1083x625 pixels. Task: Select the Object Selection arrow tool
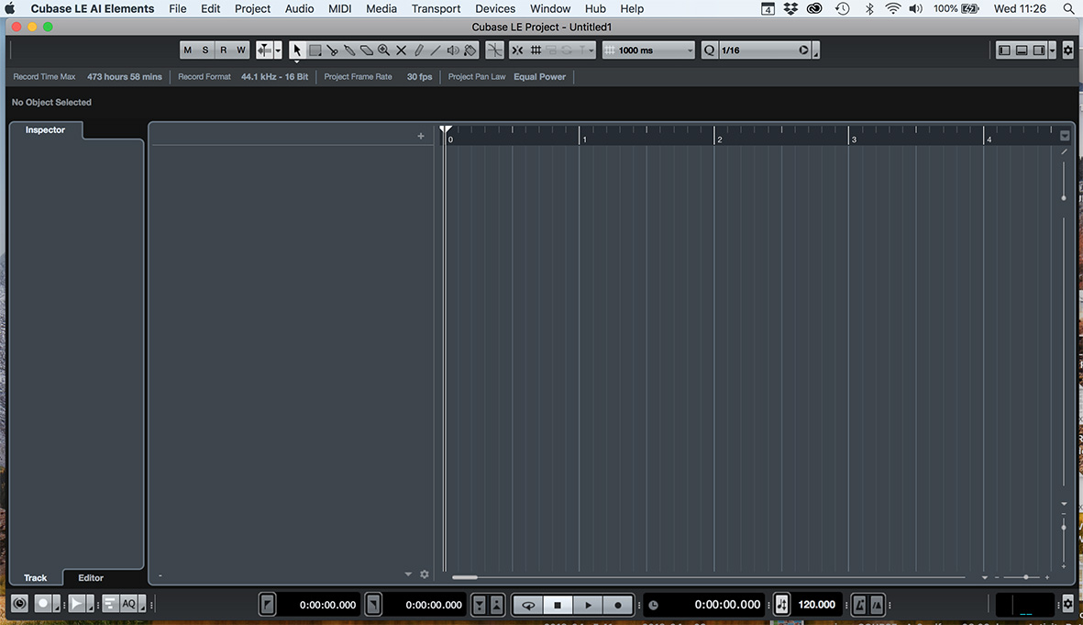[297, 50]
